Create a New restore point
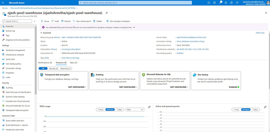The image size is (270, 132). click(x=82, y=21)
